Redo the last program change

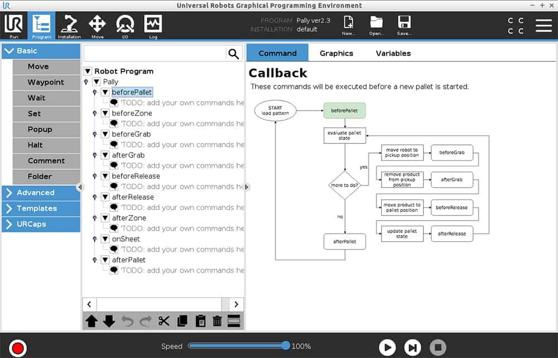[145, 321]
